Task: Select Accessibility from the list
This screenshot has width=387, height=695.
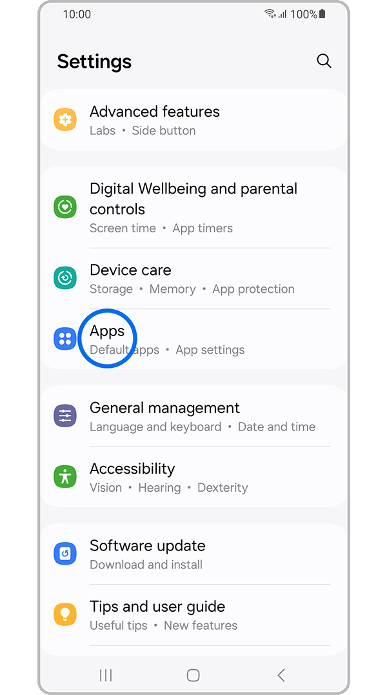Action: click(193, 477)
